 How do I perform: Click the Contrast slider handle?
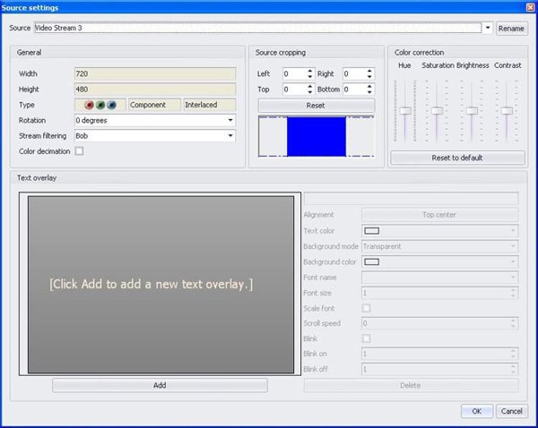click(x=507, y=110)
